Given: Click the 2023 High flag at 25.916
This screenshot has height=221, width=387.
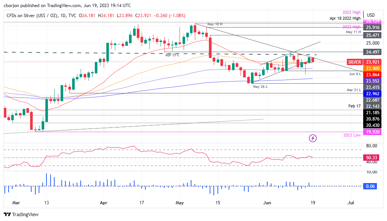Looking at the screenshot, I should (373, 27).
